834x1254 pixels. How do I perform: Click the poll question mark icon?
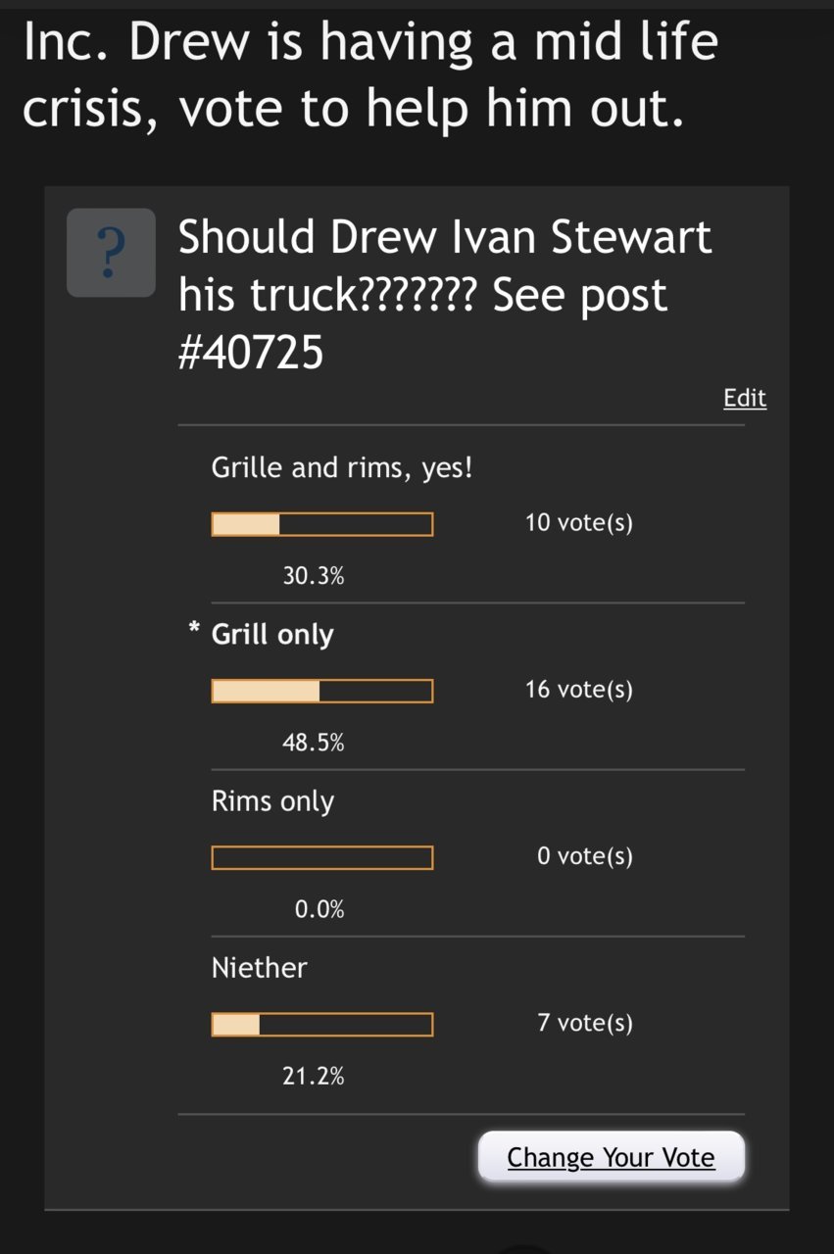pos(111,253)
